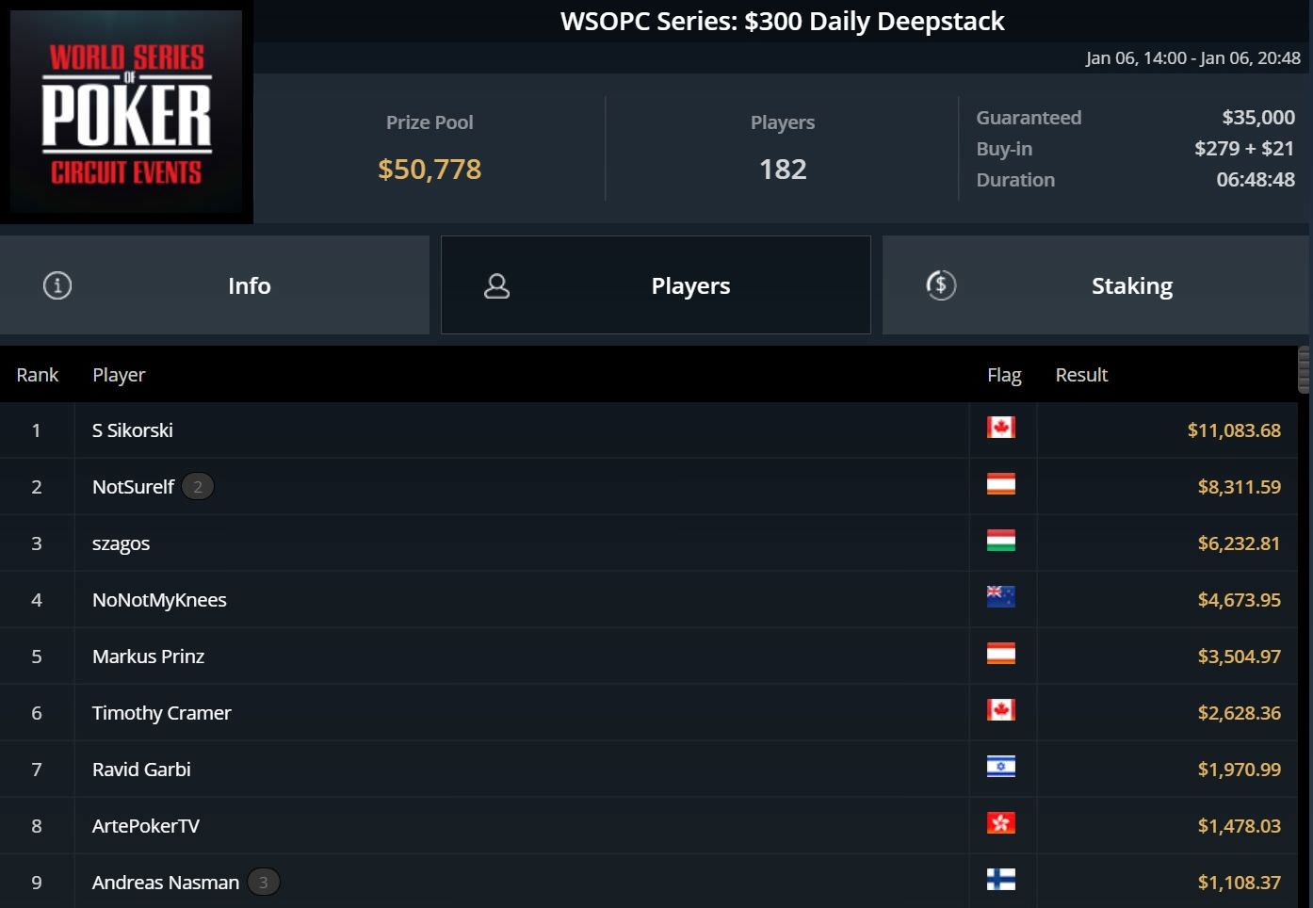The height and width of the screenshot is (908, 1313).
Task: Click the re-entry badge 2 next to NotSureIf
Action: point(198,487)
